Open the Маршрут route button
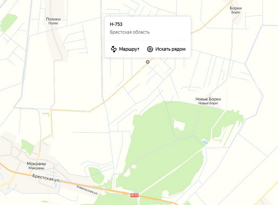278x205 pixels. 125,49
